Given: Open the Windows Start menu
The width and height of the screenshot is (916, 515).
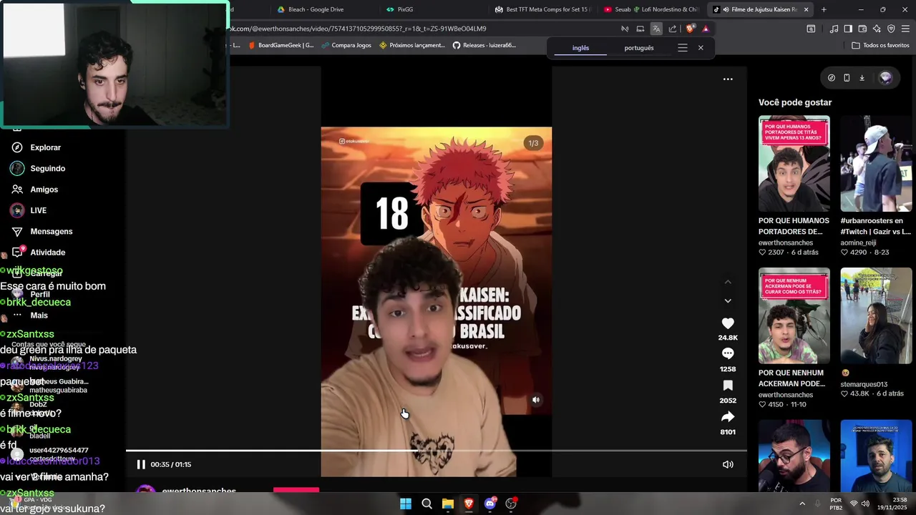Looking at the screenshot, I should click(x=406, y=504).
